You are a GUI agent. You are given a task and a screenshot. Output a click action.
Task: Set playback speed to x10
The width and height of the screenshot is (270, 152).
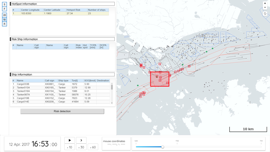70,147
